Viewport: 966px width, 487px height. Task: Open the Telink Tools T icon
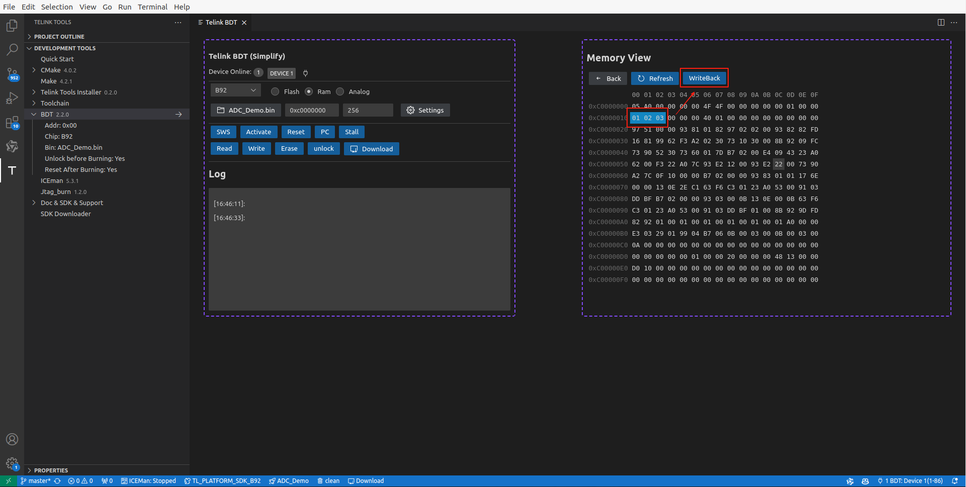(x=12, y=170)
